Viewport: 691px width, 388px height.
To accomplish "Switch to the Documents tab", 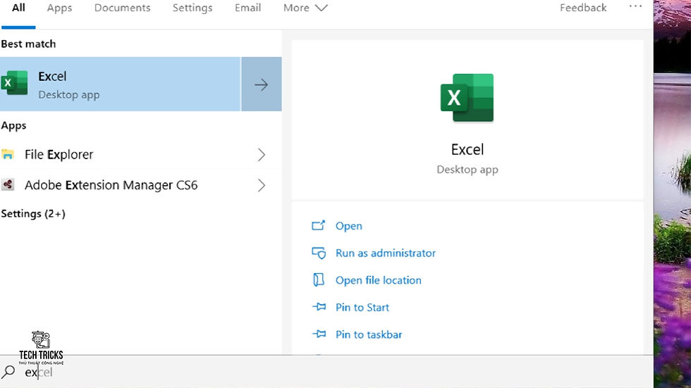I will 122,8.
